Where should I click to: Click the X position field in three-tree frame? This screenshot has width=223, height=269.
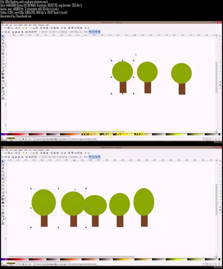click(x=43, y=32)
